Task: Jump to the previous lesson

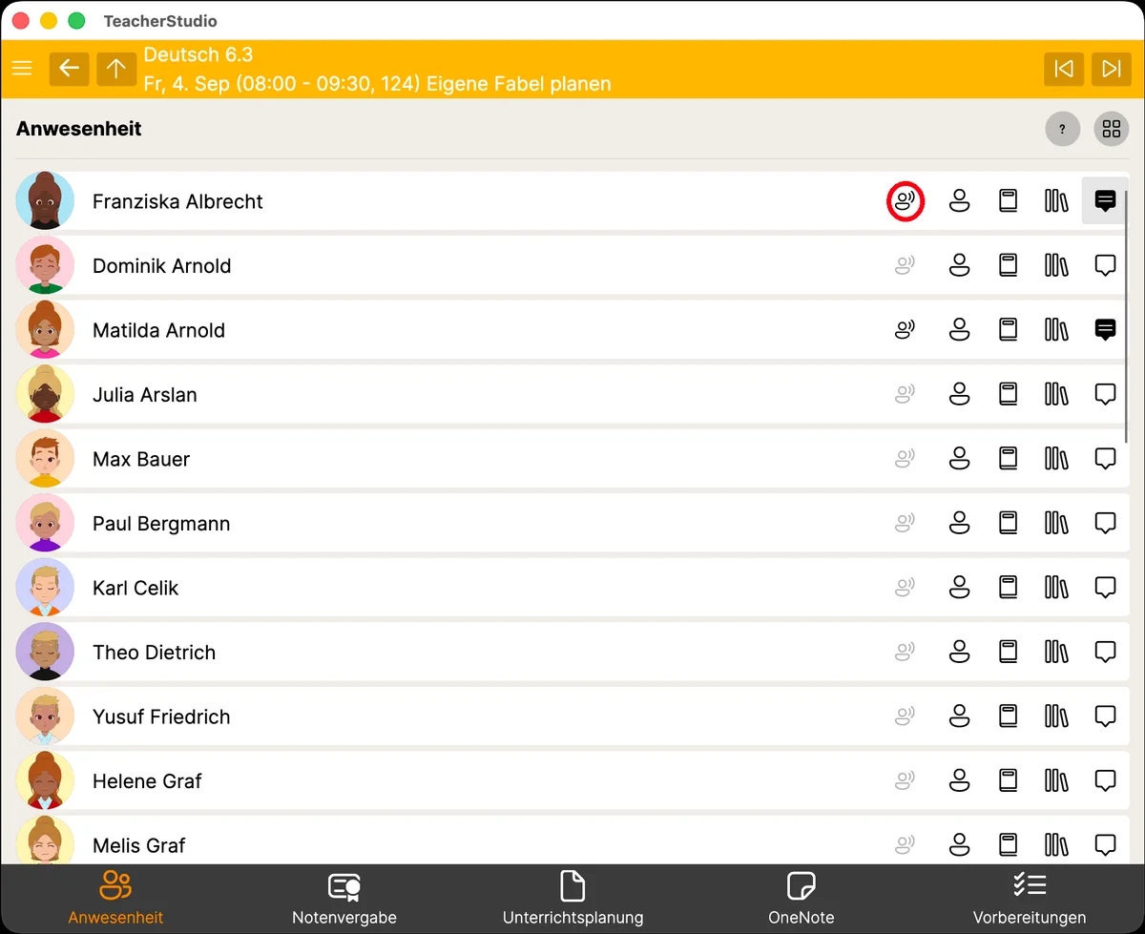Action: (1064, 69)
